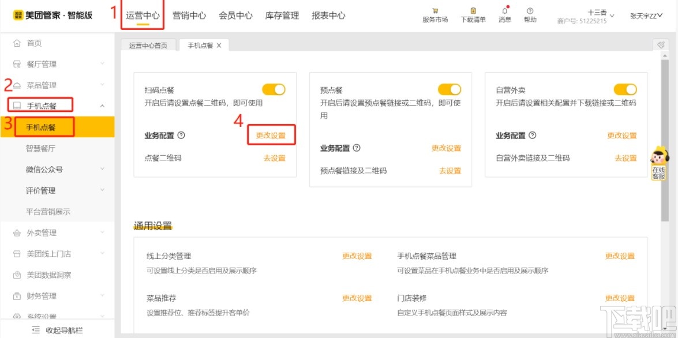The height and width of the screenshot is (338, 678).
Task: Click 更改设置 under 扫码点餐 业务配置
Action: pyautogui.click(x=271, y=135)
